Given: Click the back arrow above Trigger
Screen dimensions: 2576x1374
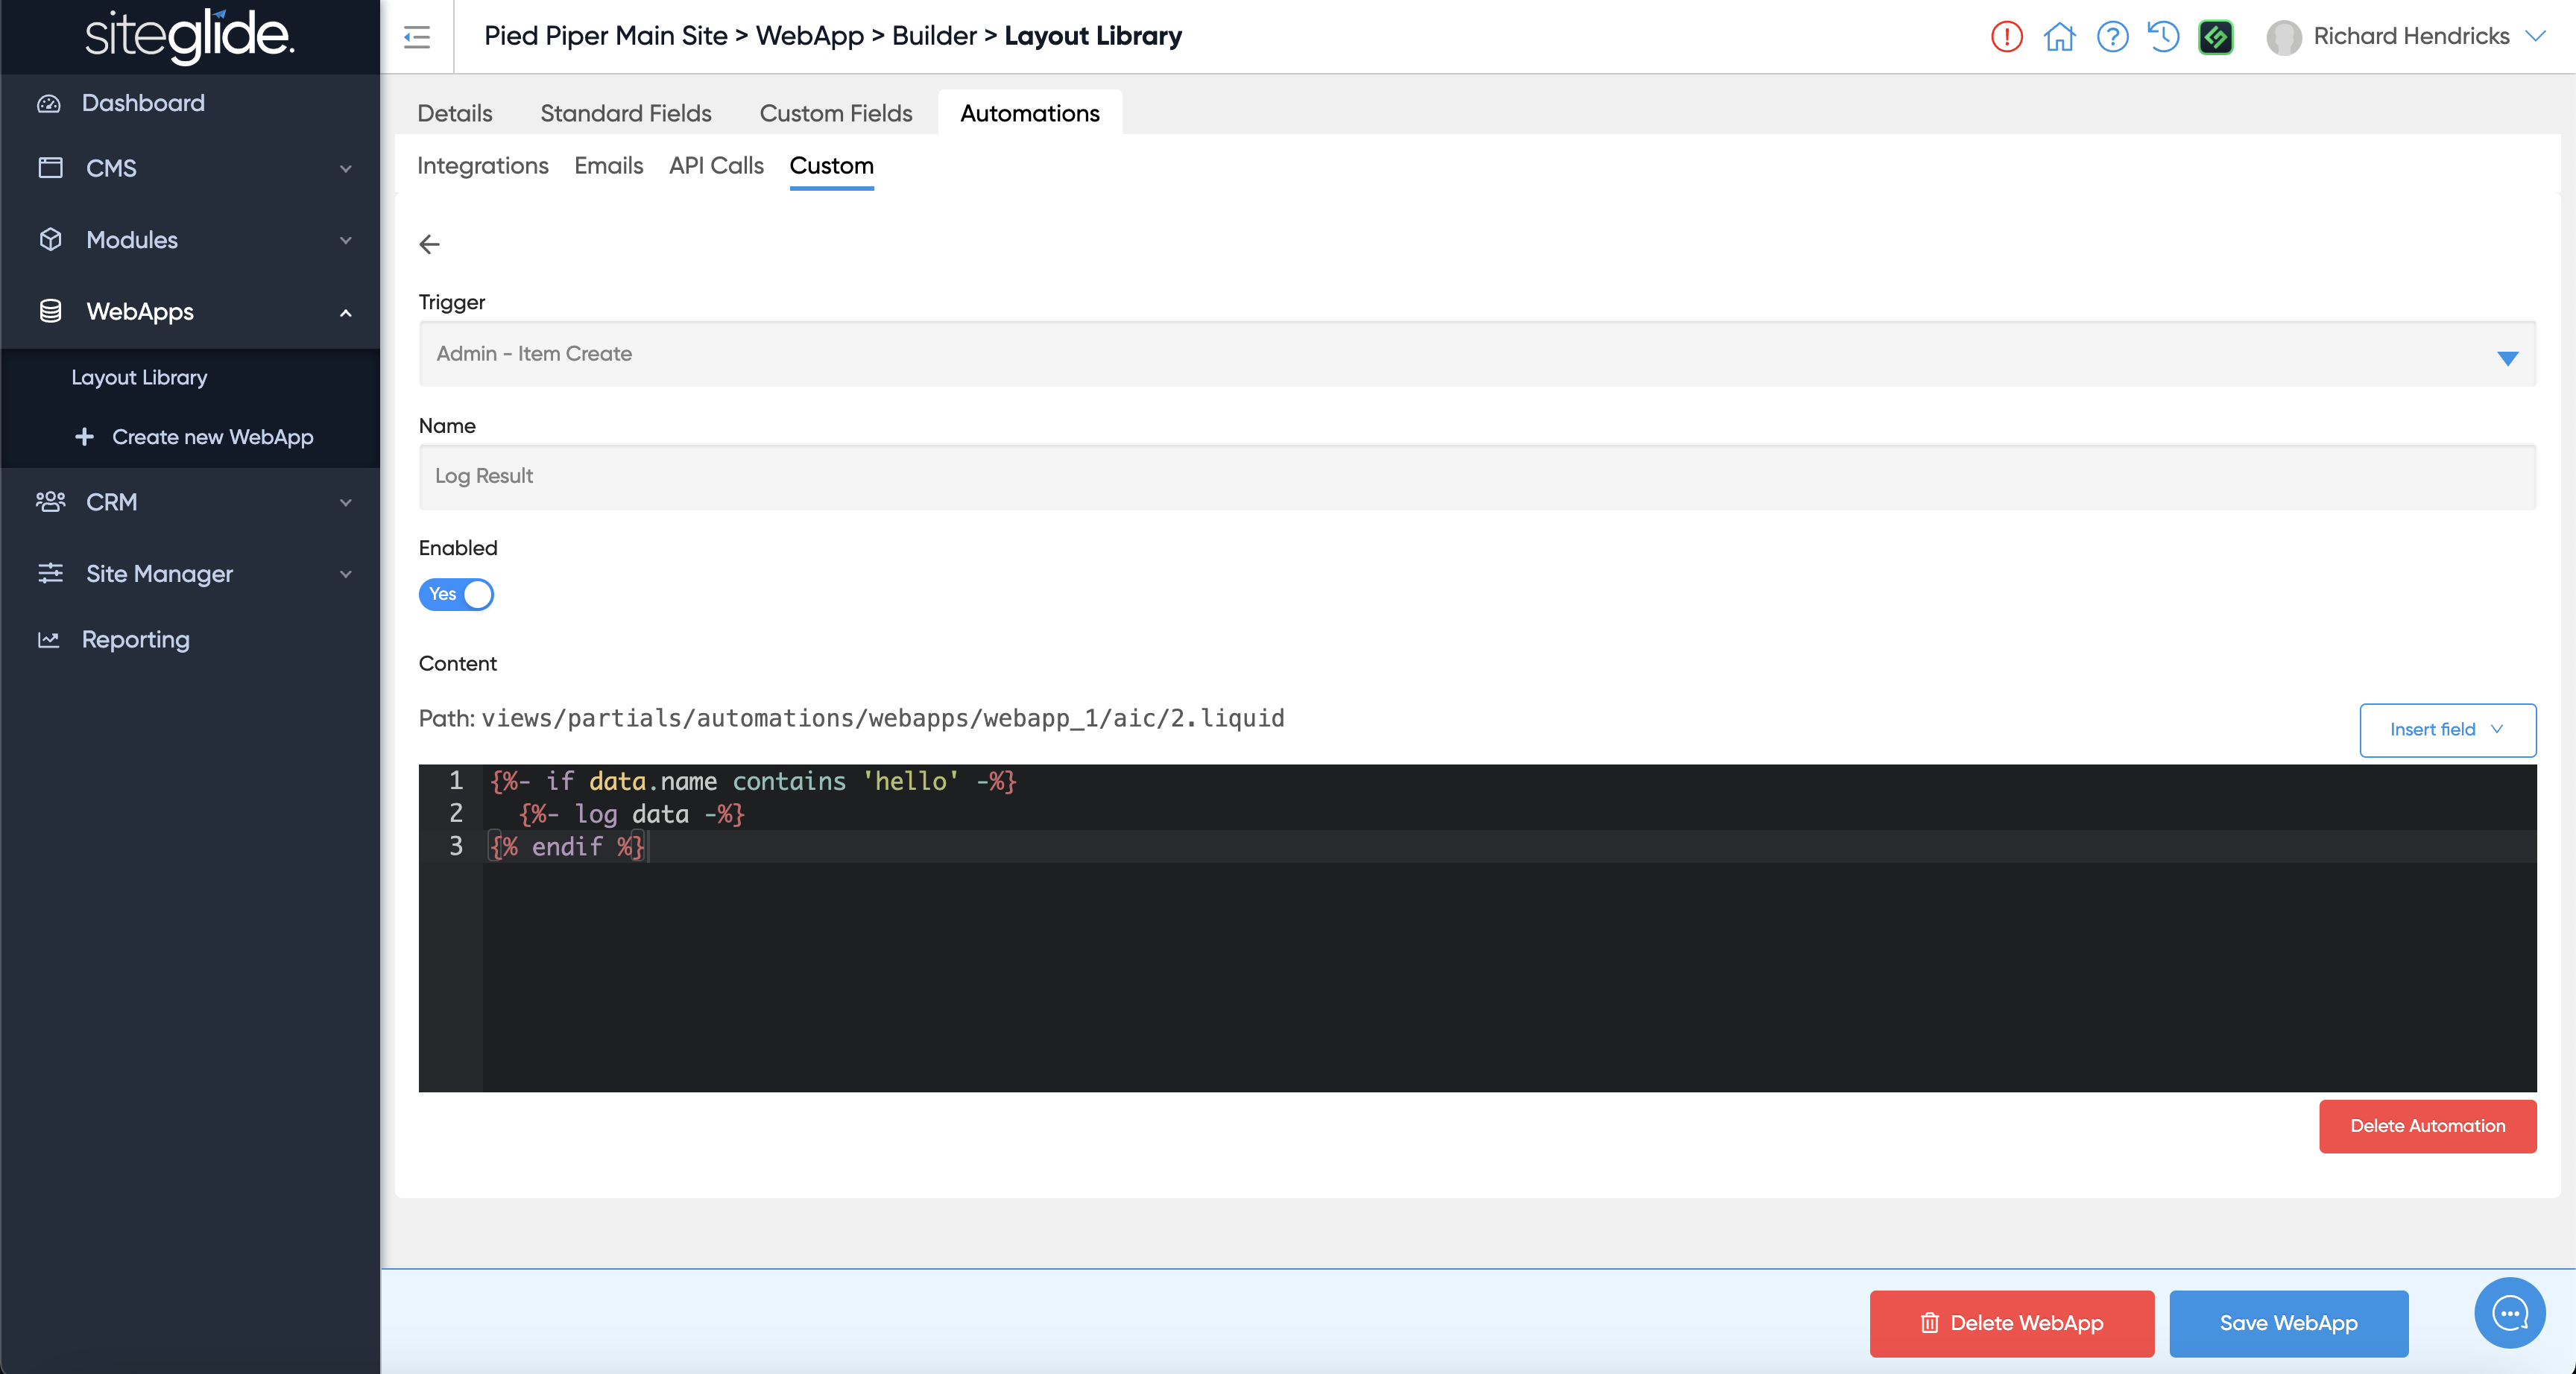Looking at the screenshot, I should 429,244.
